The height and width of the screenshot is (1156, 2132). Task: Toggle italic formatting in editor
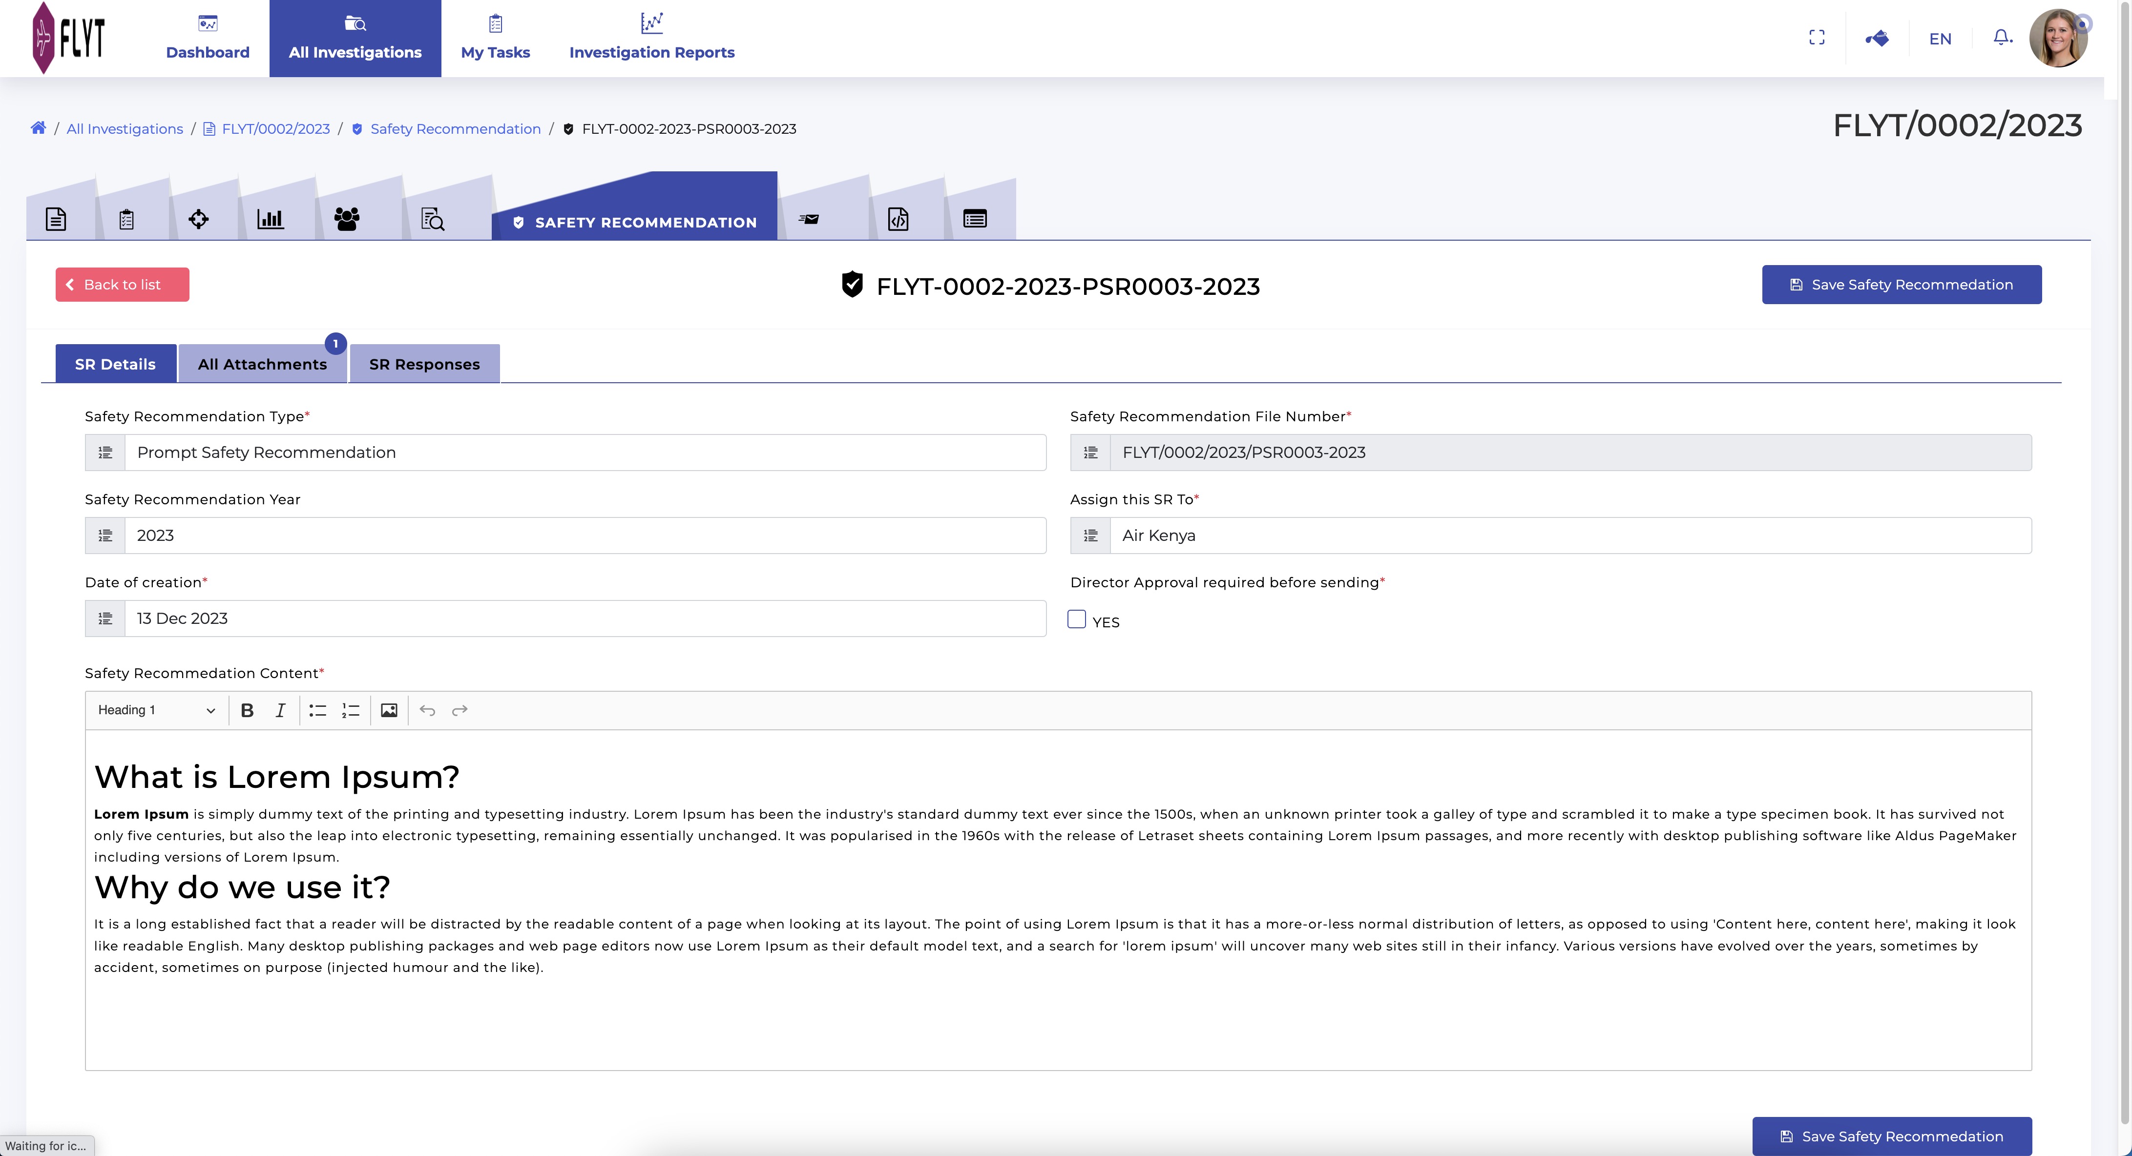[x=281, y=710]
